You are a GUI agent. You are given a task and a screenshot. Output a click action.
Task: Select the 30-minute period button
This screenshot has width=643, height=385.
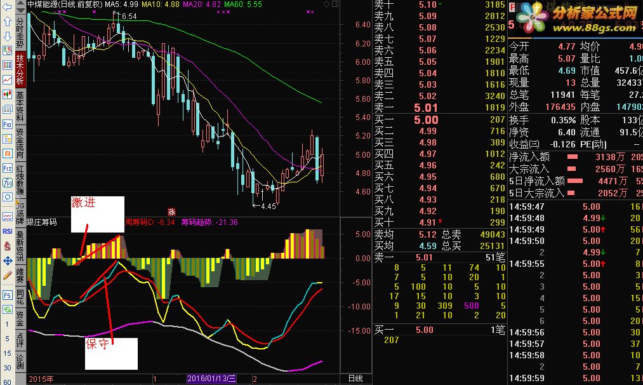(7, 367)
